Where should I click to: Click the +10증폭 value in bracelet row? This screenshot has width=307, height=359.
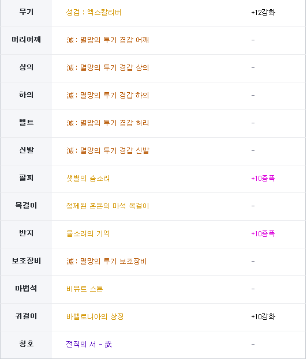click(263, 179)
